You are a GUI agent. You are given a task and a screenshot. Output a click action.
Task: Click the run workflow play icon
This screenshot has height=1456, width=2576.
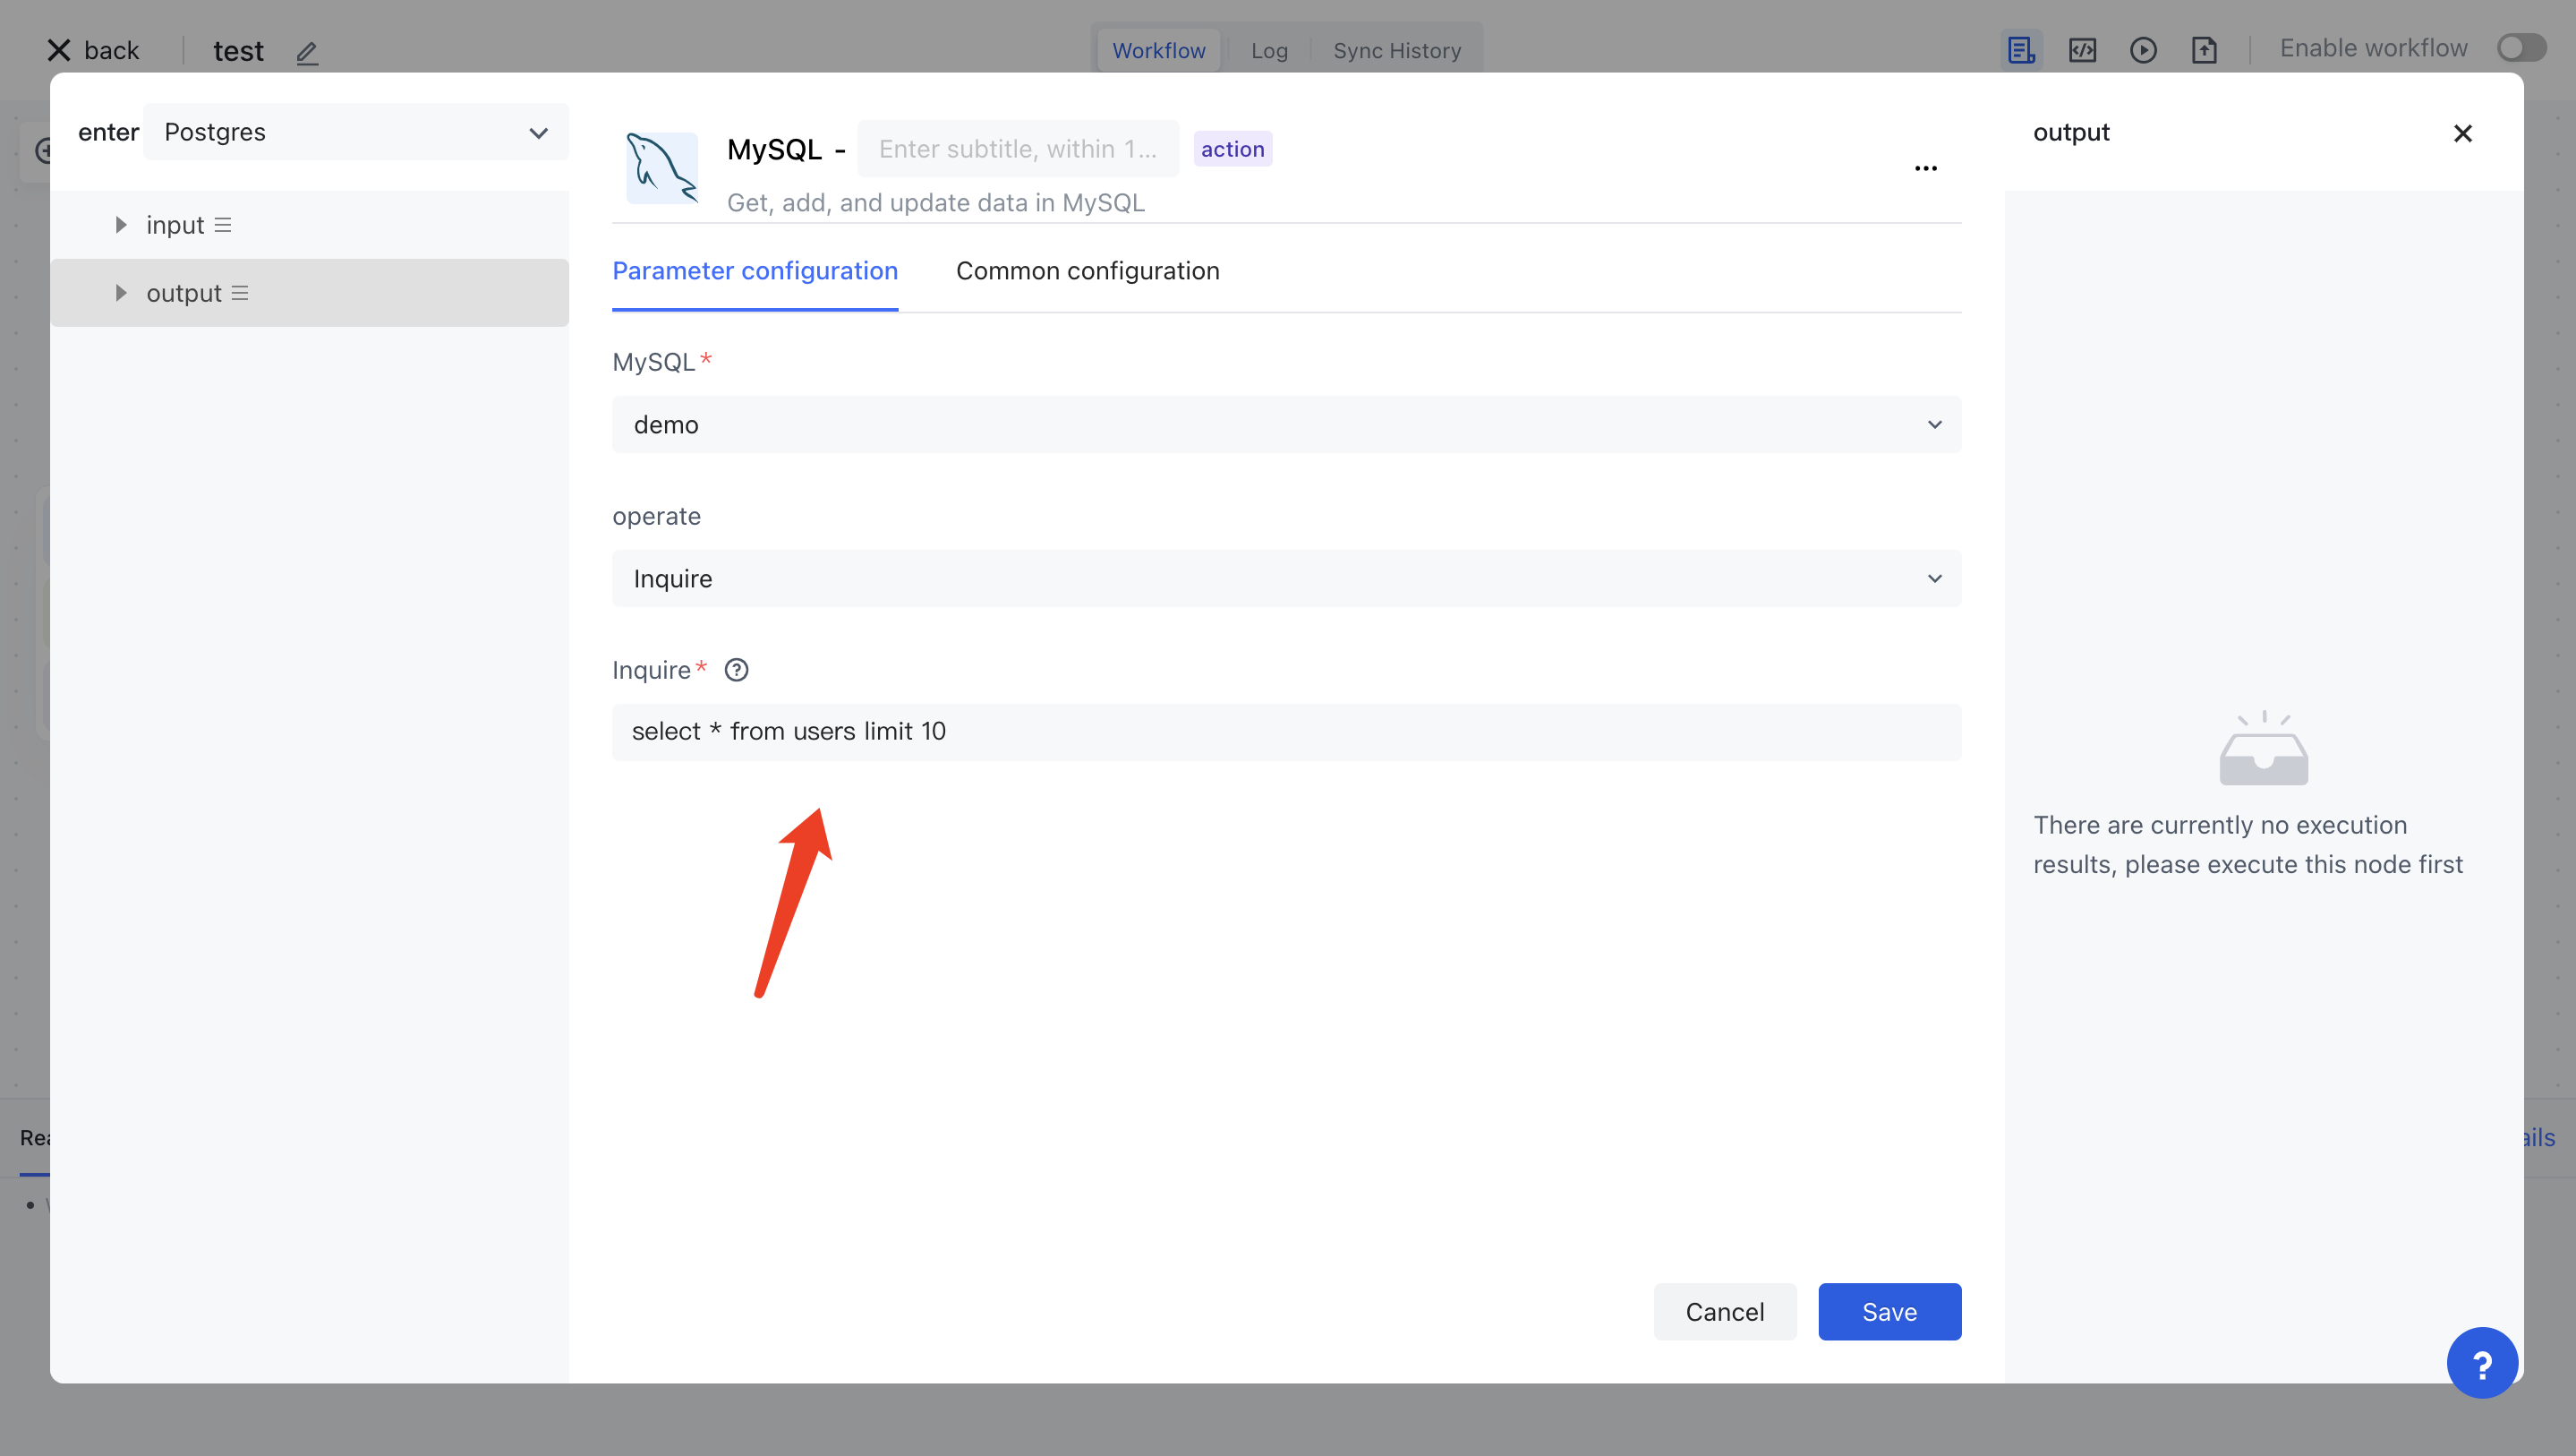tap(2142, 50)
